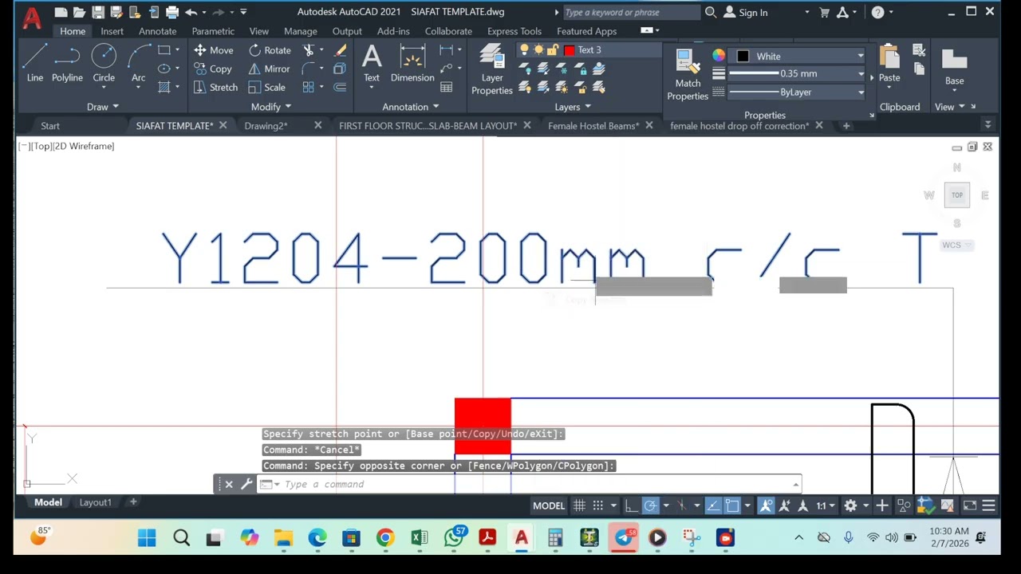Toggle object snap tracking
Image resolution: width=1021 pixels, height=574 pixels.
click(713, 505)
